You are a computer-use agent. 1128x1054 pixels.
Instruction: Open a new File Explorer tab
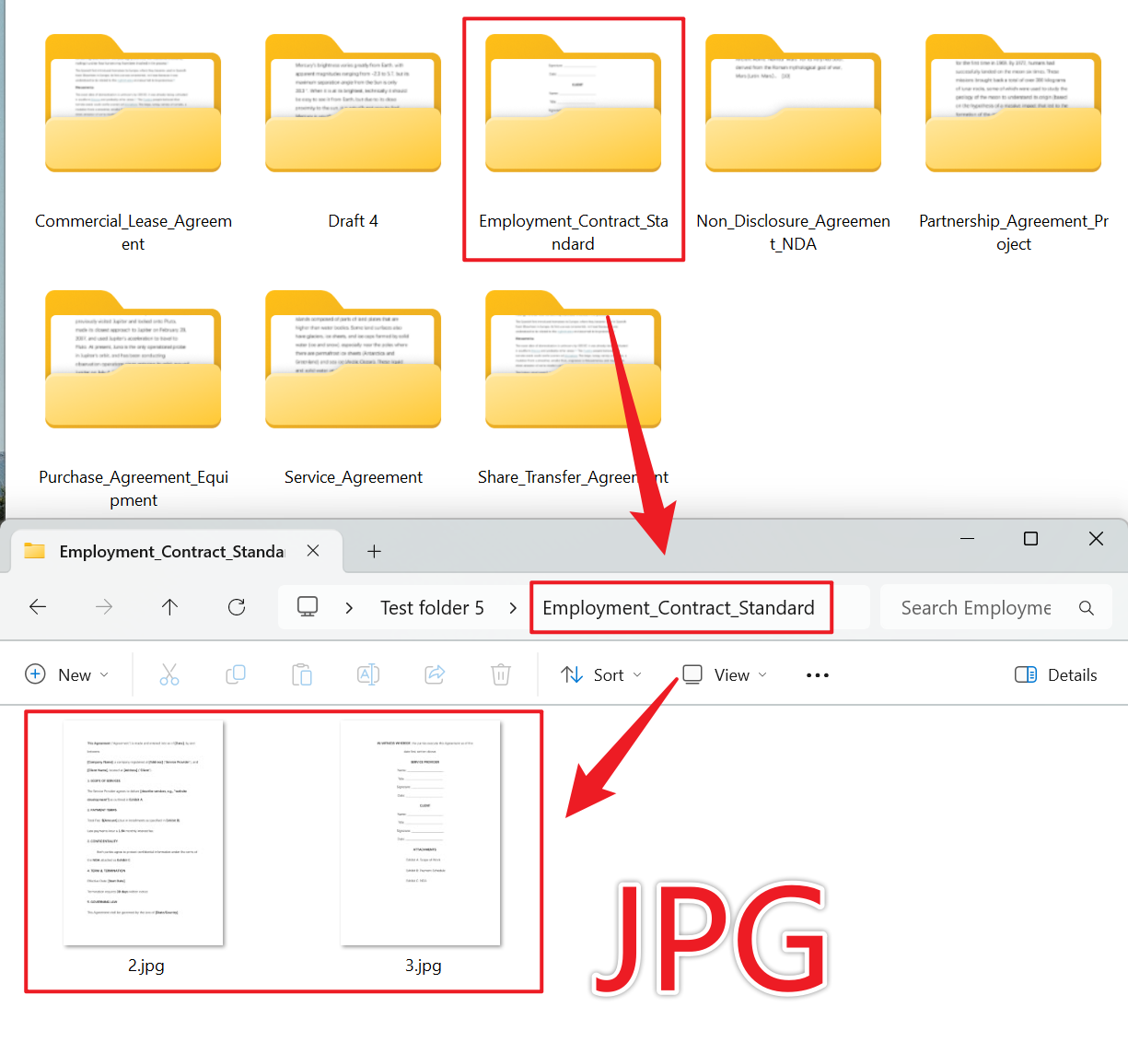tap(374, 551)
